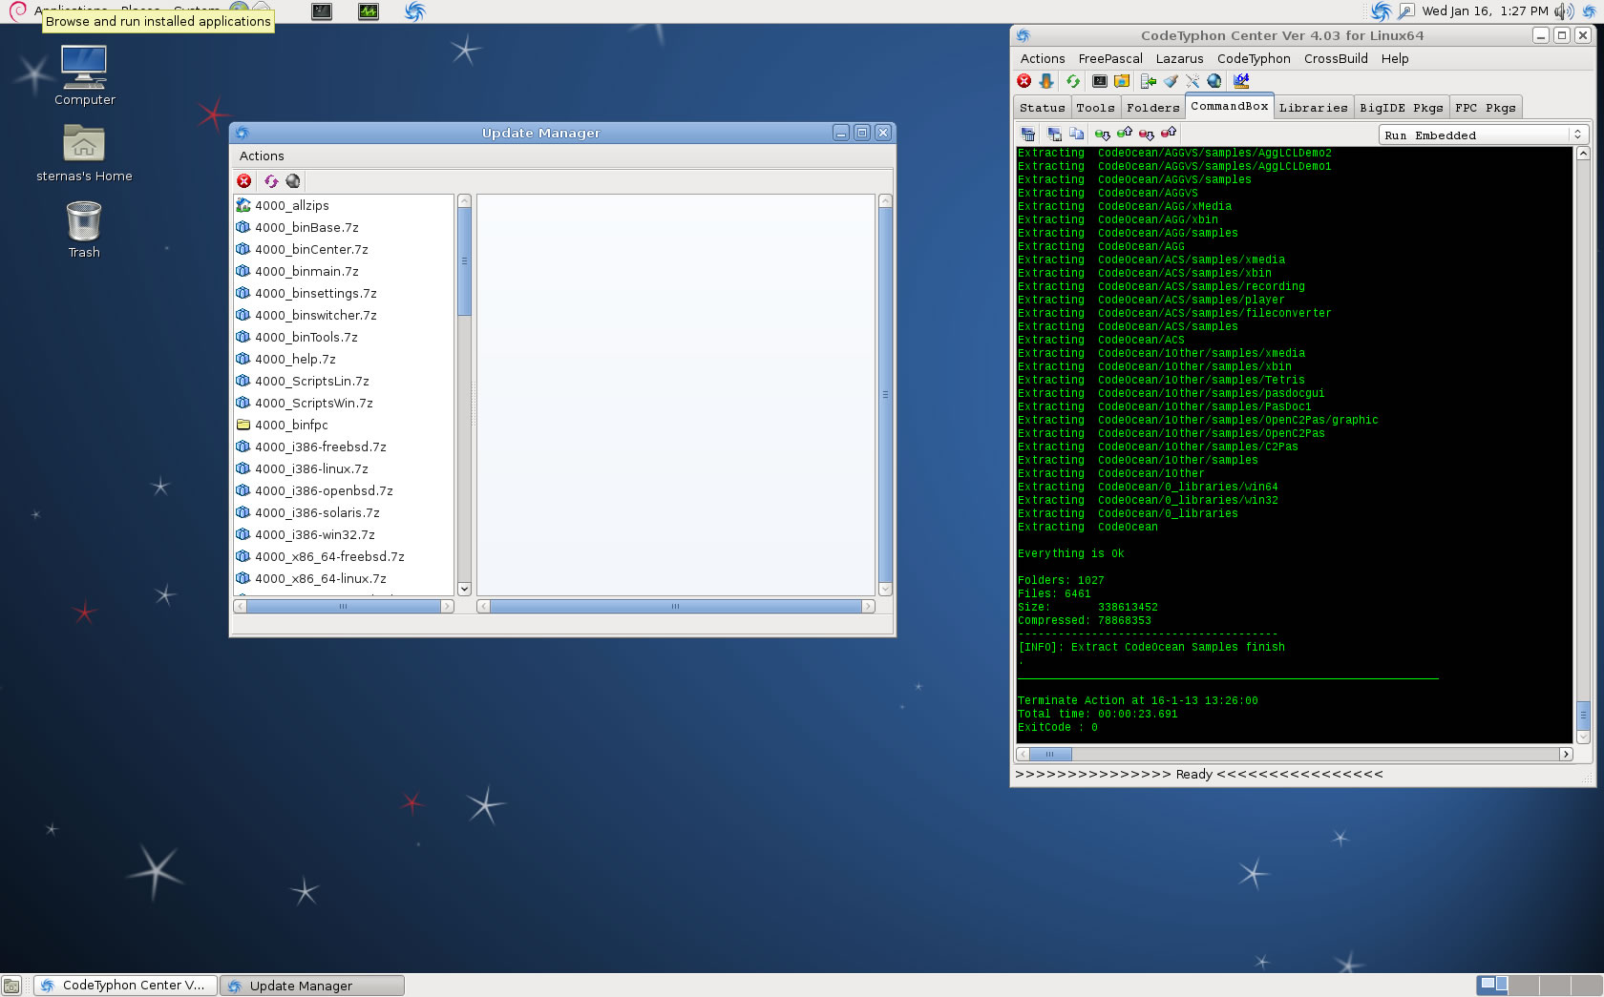This screenshot has width=1604, height=997.
Task: Click the red stop icon in Update Manager
Action: click(244, 180)
